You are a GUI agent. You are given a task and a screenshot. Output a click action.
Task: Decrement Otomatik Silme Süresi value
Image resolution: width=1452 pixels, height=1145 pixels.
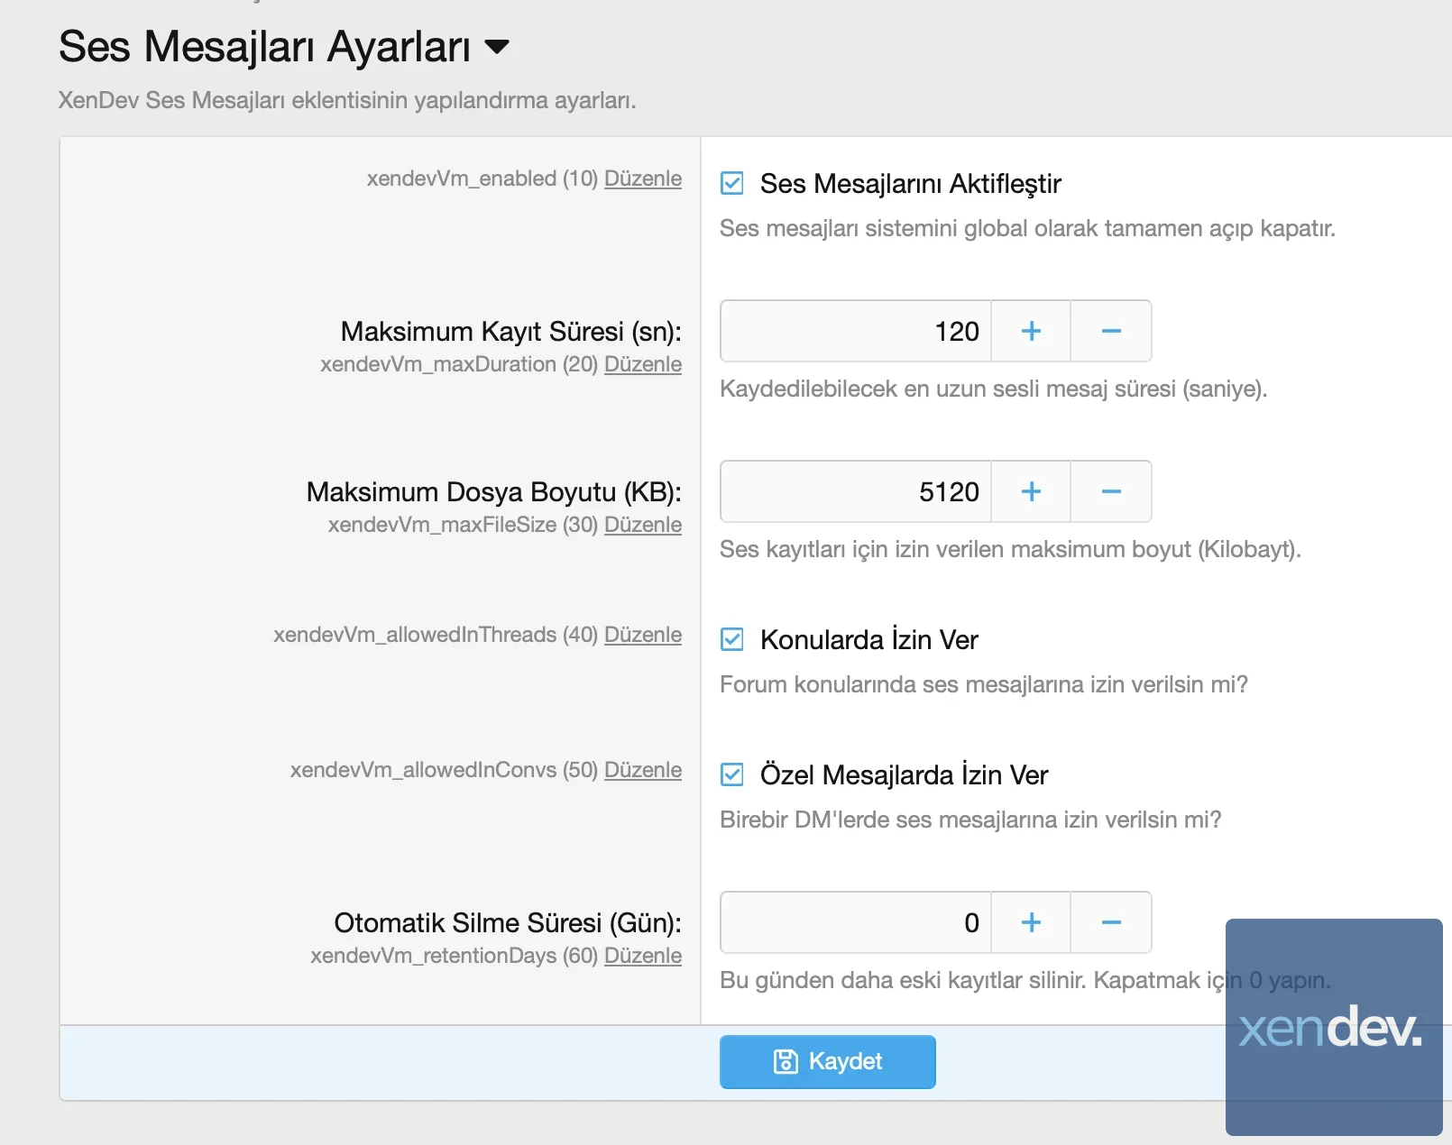tap(1111, 922)
